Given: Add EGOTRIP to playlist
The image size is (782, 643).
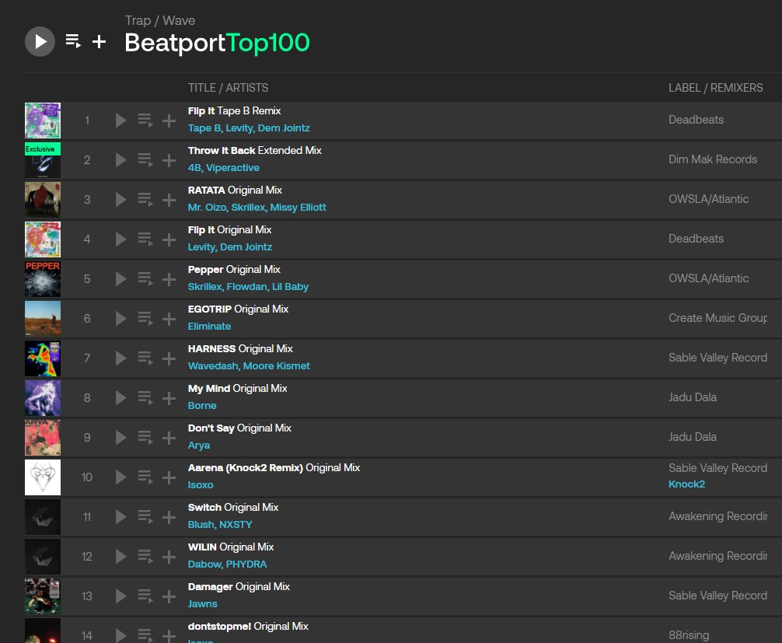Looking at the screenshot, I should click(x=169, y=319).
